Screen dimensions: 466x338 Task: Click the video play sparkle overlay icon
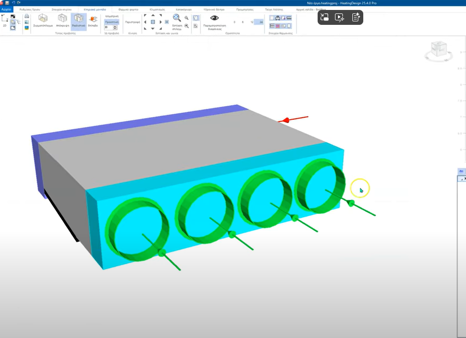(339, 17)
